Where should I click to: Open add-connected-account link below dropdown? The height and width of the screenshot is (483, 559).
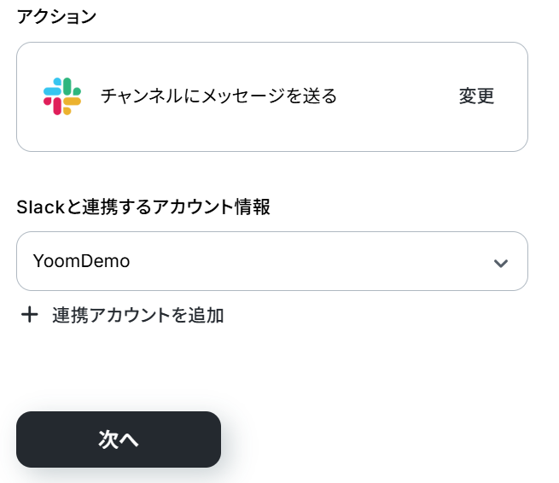[x=137, y=315]
